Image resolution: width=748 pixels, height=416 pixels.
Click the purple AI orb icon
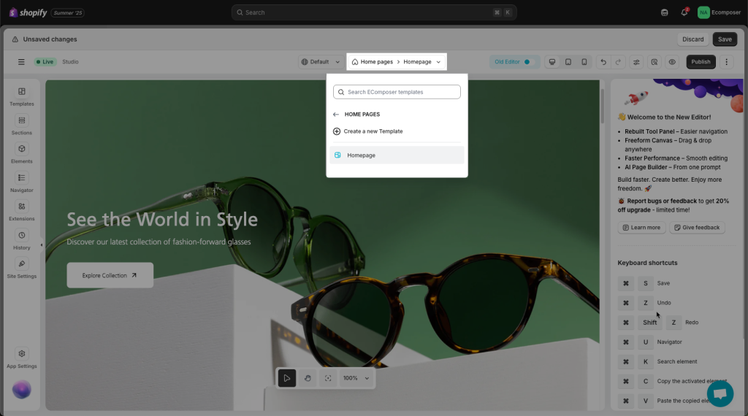tap(21, 390)
